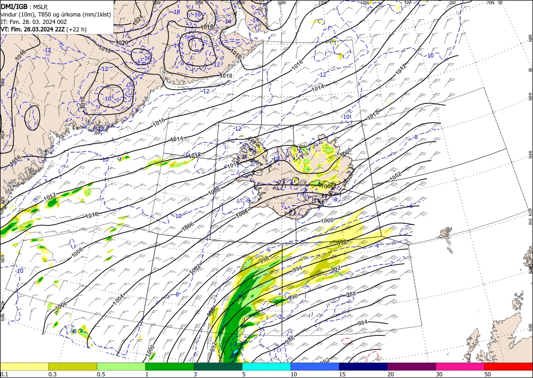Click the '50' legend value
533x378 pixels.
coord(488,374)
